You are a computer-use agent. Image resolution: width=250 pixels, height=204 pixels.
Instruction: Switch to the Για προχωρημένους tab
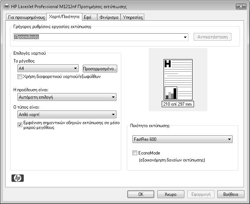coord(26,17)
